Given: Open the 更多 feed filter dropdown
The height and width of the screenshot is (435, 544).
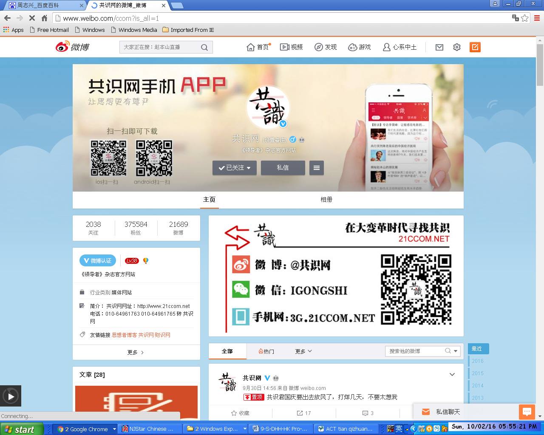Looking at the screenshot, I should (303, 351).
